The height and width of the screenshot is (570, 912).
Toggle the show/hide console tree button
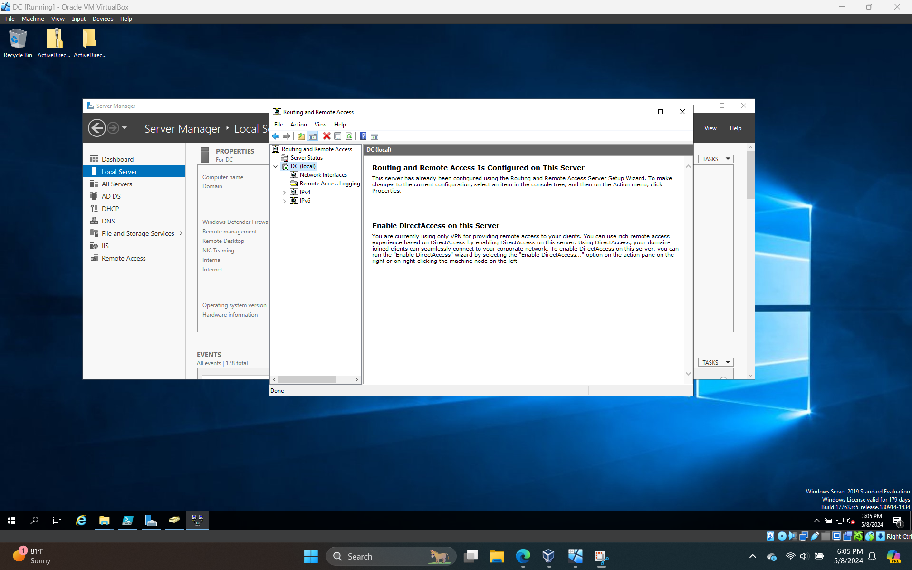pos(313,136)
